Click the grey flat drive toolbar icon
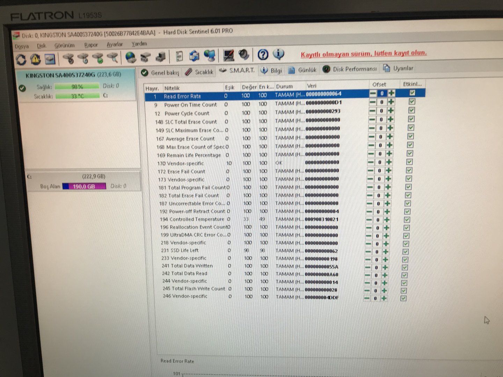Screen dimensions: 503x377 pyautogui.click(x=145, y=57)
